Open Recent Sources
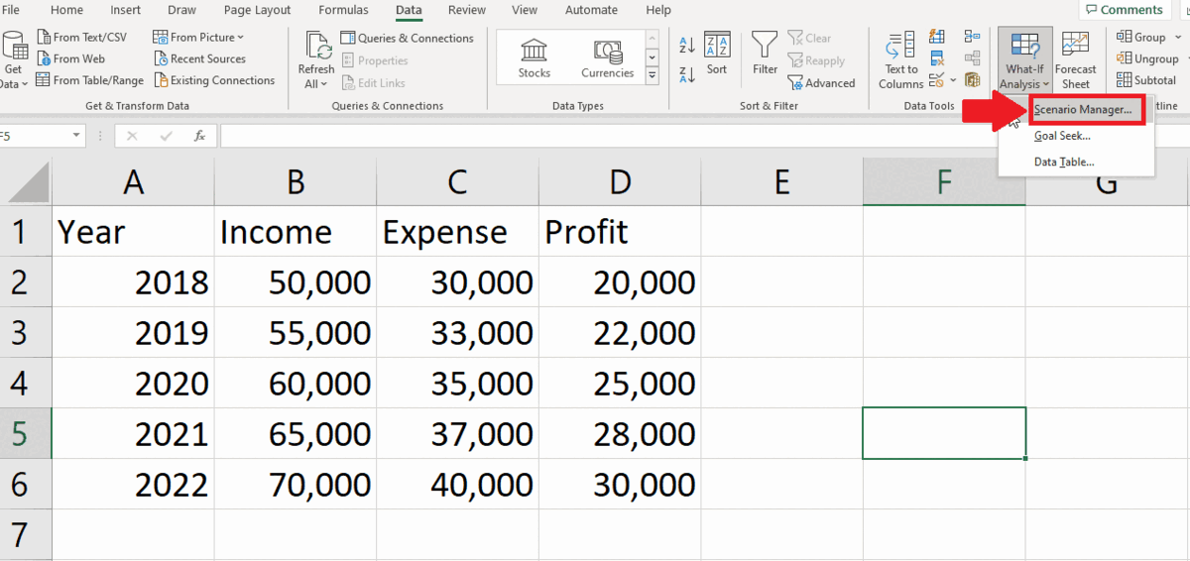Viewport: 1190px width, 561px height. [199, 58]
